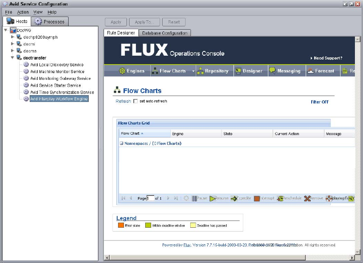
Task: Open the Help menu
Action: coord(52,12)
